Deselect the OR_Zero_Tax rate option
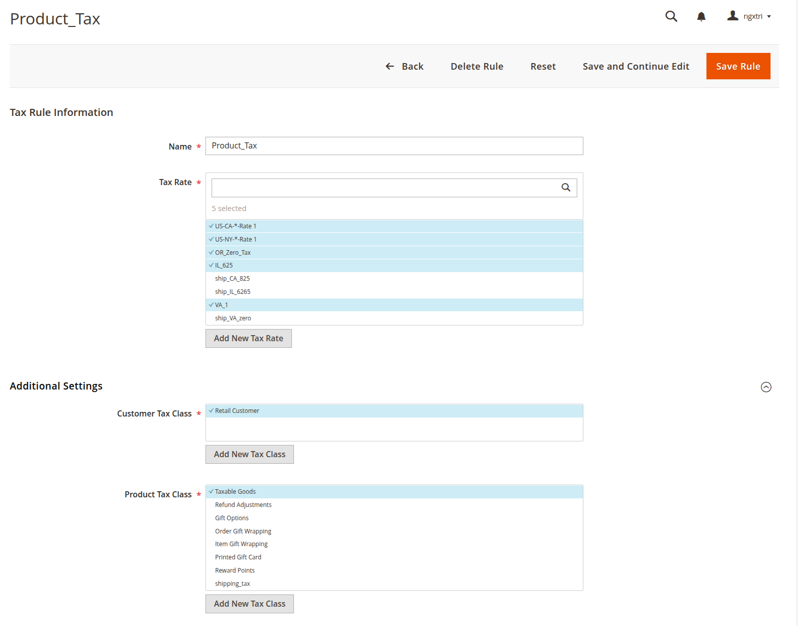 [x=232, y=253]
